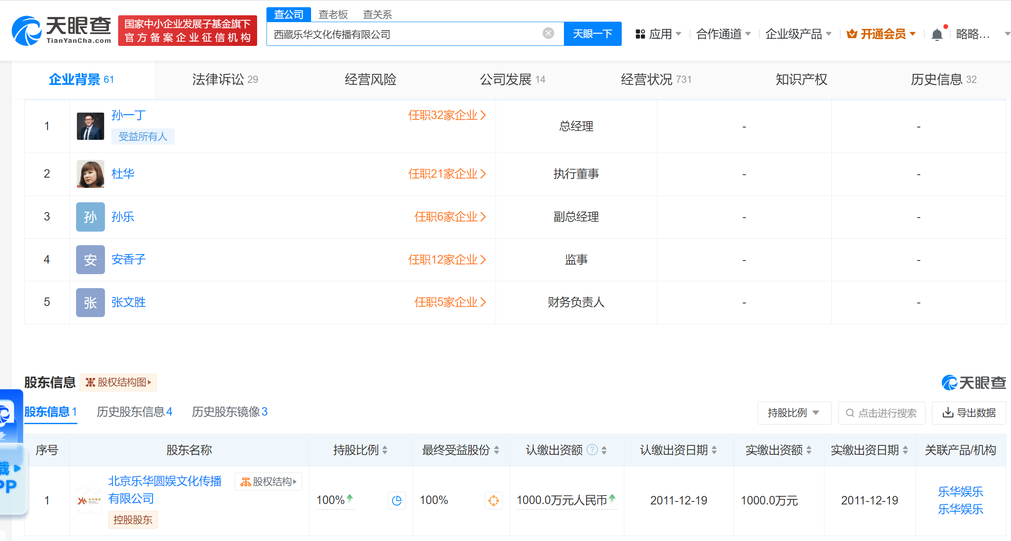The image size is (1011, 541).
Task: Open the 持股比例 filter dropdown
Action: (794, 413)
